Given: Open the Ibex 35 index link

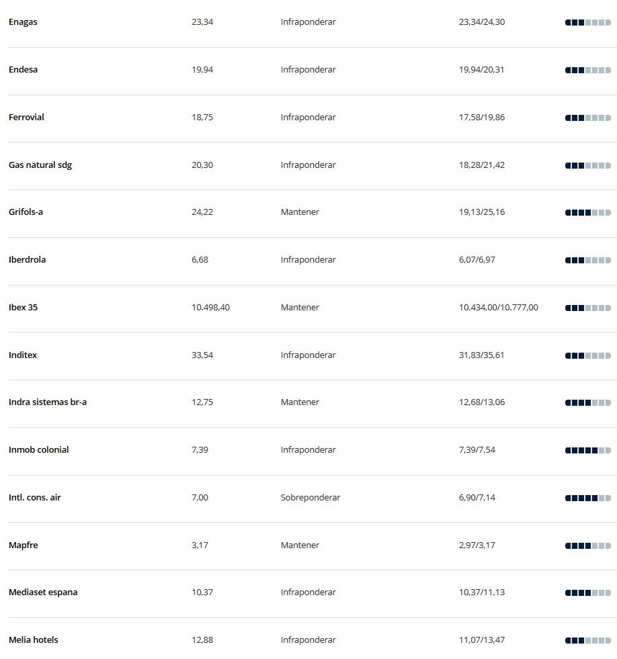Looking at the screenshot, I should pyautogui.click(x=23, y=308).
